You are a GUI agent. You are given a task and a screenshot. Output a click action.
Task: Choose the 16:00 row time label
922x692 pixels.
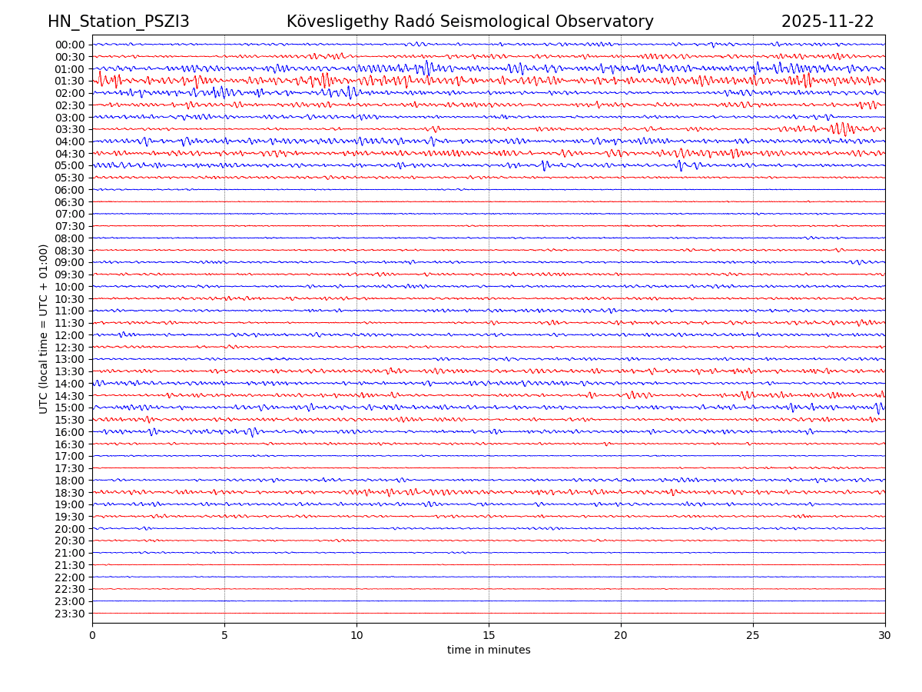[x=70, y=432]
